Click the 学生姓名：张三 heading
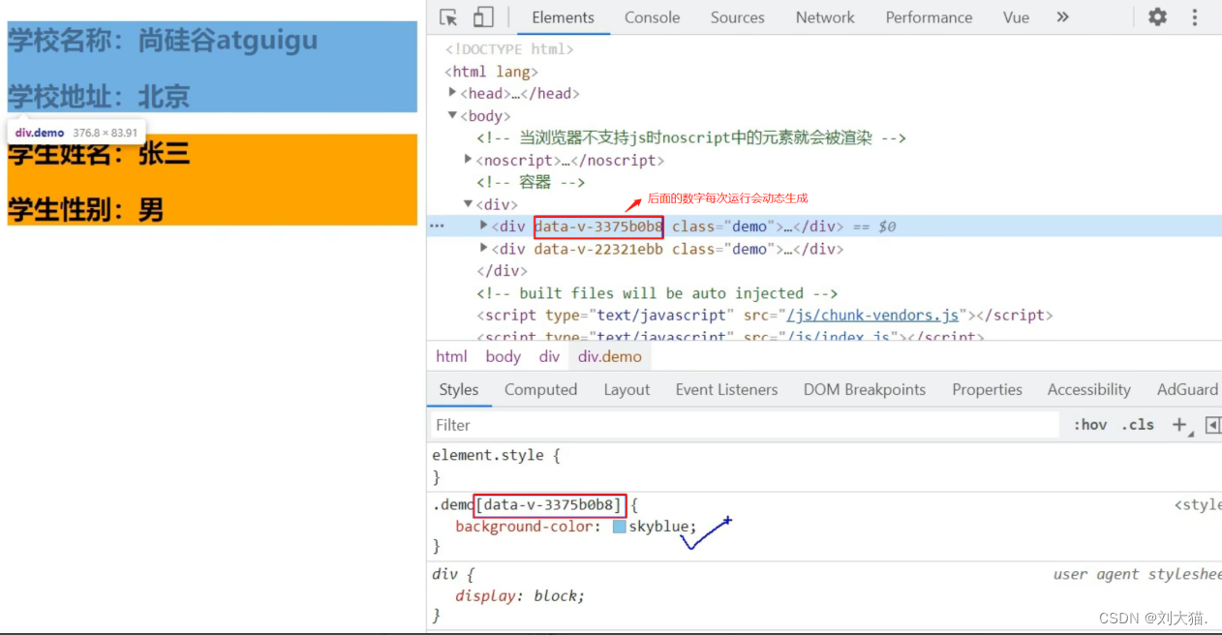 tap(99, 153)
